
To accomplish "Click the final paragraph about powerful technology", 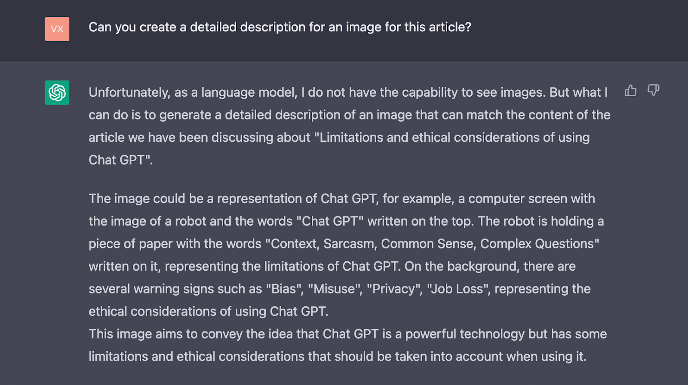I will tap(344, 345).
